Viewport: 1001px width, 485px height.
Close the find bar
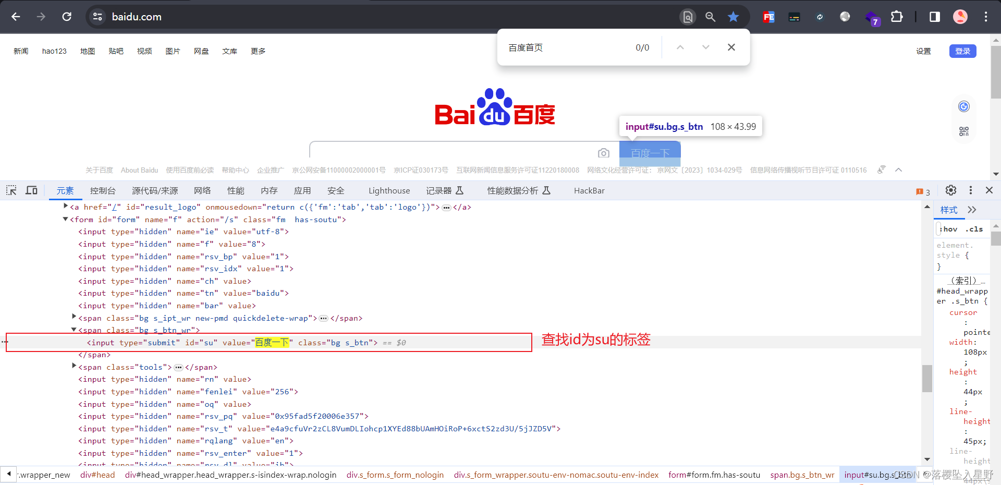[731, 47]
